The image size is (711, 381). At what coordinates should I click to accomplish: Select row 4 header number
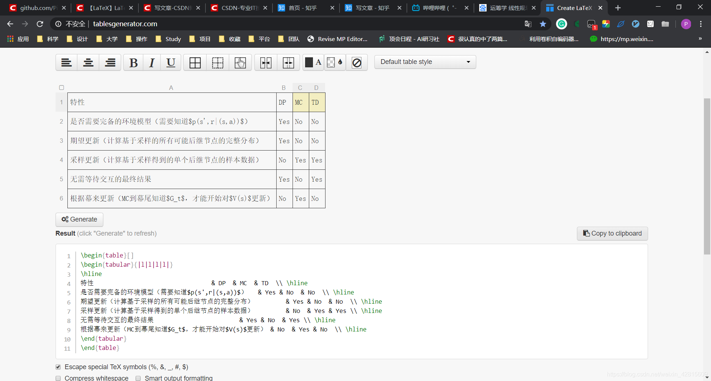click(x=61, y=160)
